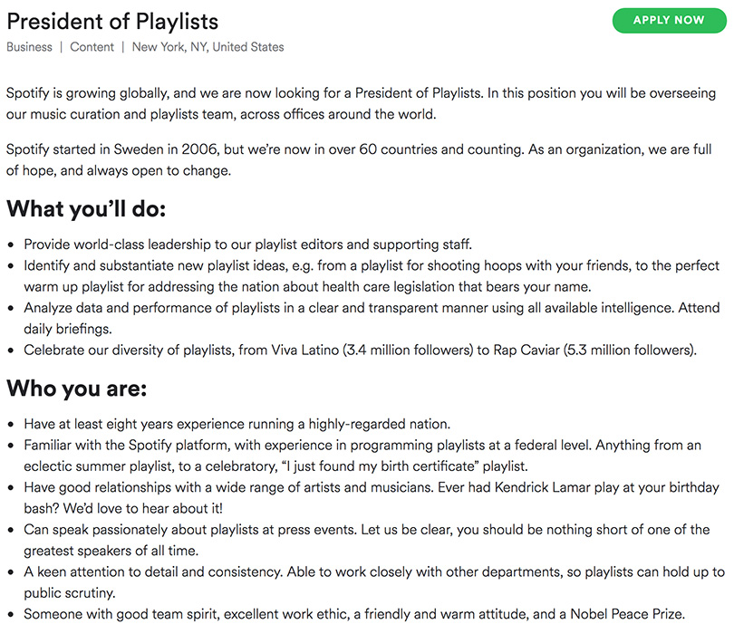This screenshot has width=734, height=624.
Task: Click the "What you'll do:" heading
Action: pos(87,209)
